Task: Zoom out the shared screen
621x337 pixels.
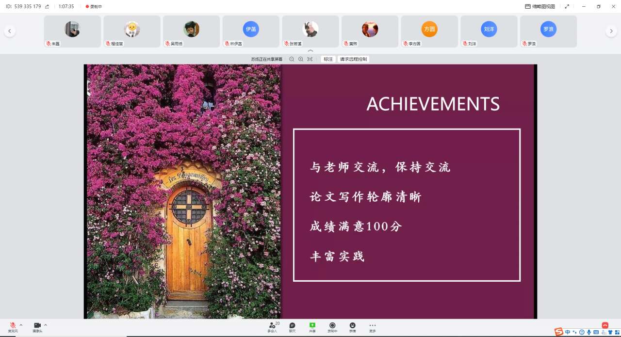Action: 292,59
